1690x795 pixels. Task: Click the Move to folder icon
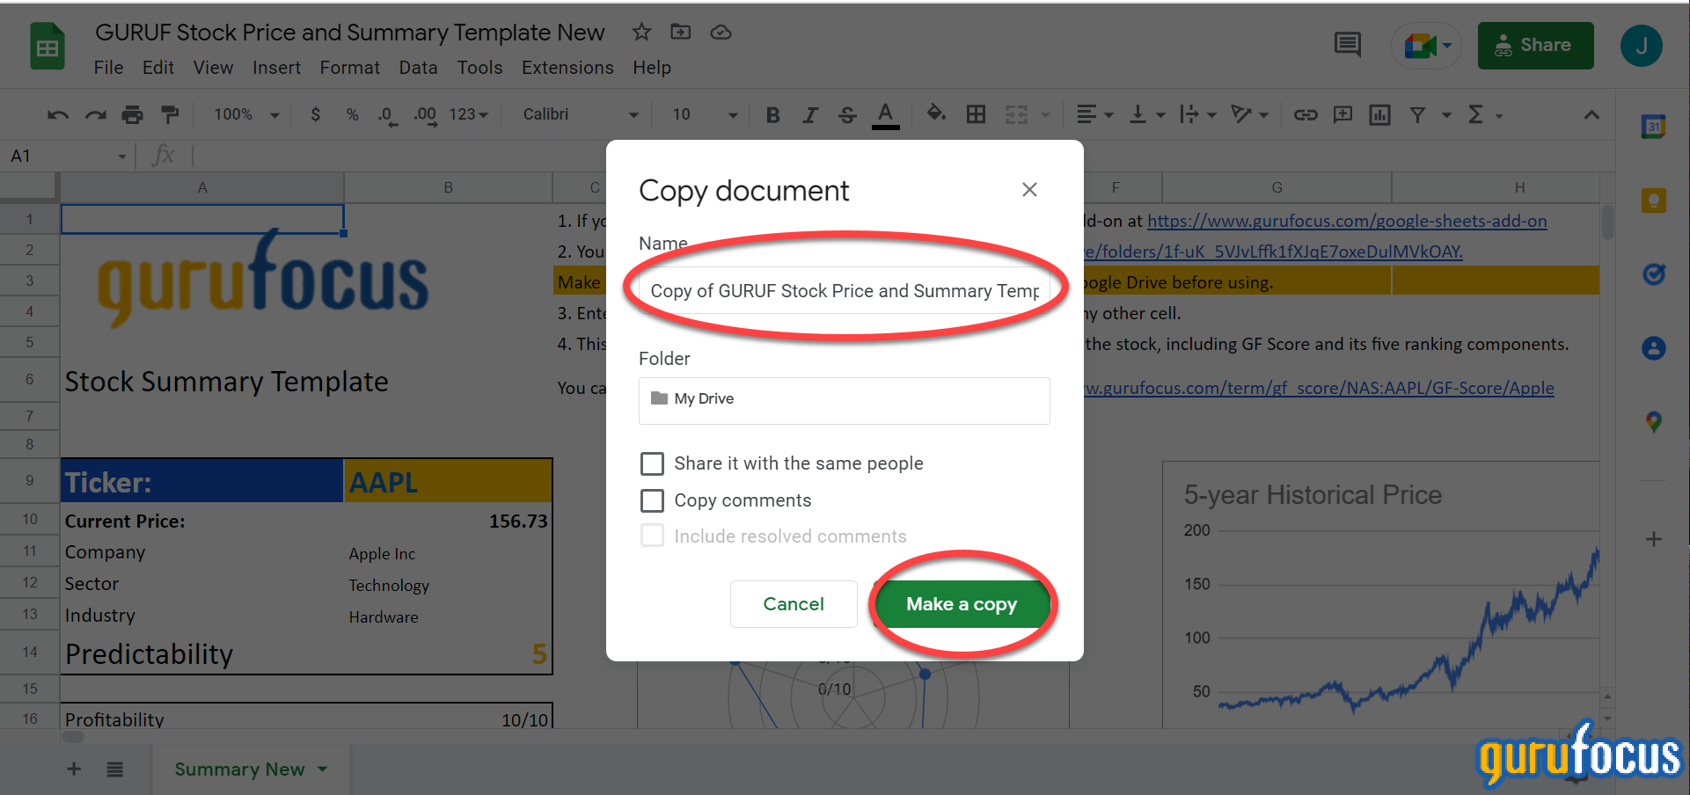pos(681,33)
